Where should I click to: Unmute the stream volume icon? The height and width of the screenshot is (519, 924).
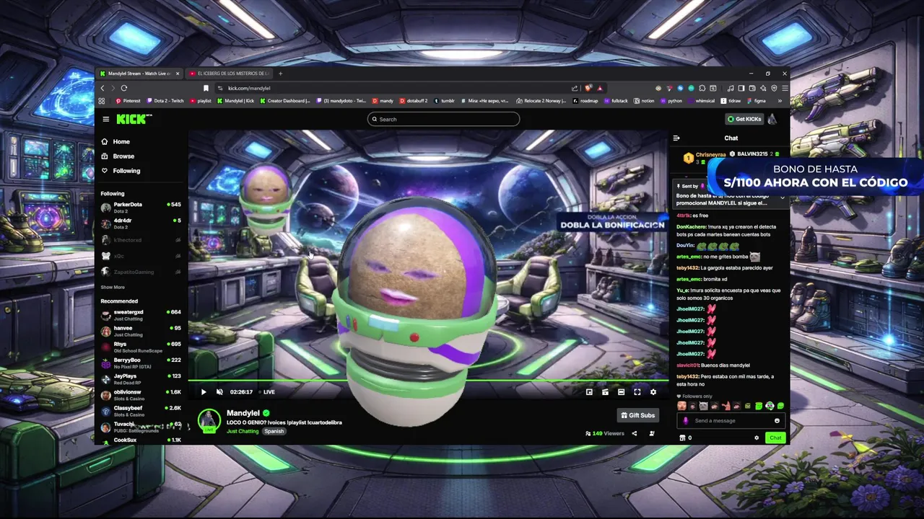coord(219,392)
